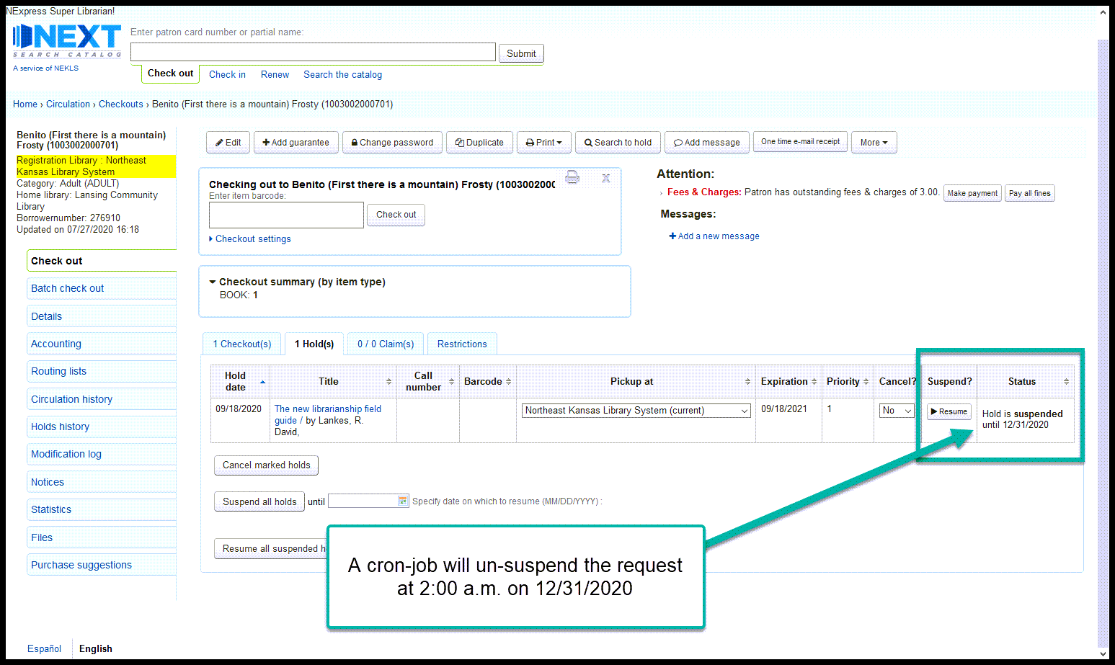
Task: Open the Print dropdown menu
Action: coord(544,143)
